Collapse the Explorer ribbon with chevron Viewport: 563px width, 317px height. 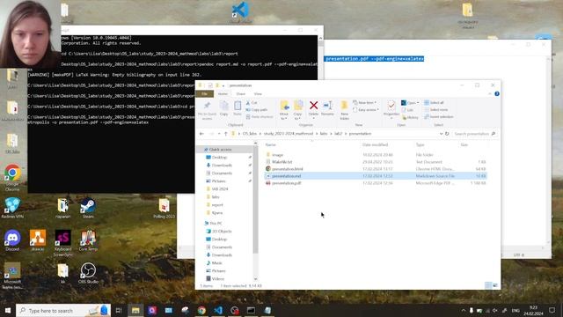(x=490, y=94)
